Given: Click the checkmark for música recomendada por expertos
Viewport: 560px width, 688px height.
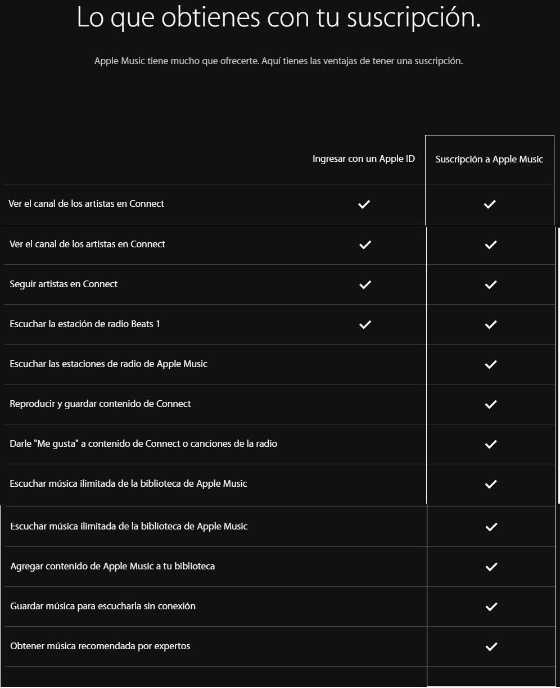Looking at the screenshot, I should pyautogui.click(x=491, y=646).
